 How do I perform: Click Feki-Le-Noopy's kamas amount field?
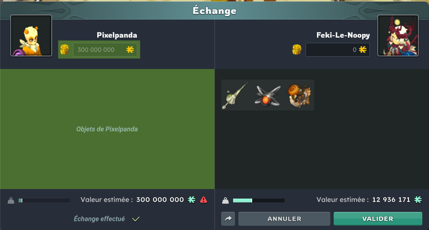click(337, 50)
